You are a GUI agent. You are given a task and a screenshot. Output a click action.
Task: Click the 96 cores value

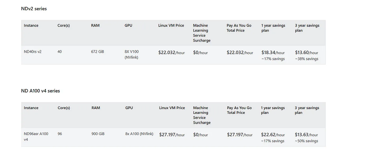point(60,134)
